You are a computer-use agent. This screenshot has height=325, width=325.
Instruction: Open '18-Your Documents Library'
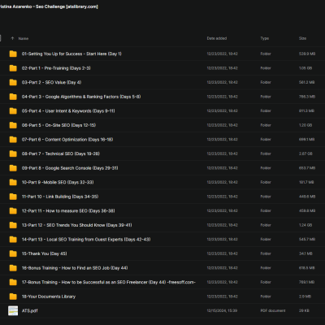pos(49,297)
